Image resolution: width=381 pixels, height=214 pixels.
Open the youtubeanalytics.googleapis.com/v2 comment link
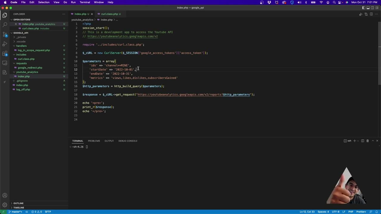[x=123, y=36]
